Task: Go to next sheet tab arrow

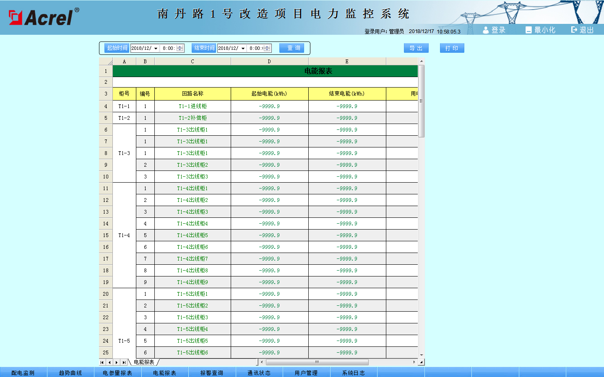Action: point(117,362)
